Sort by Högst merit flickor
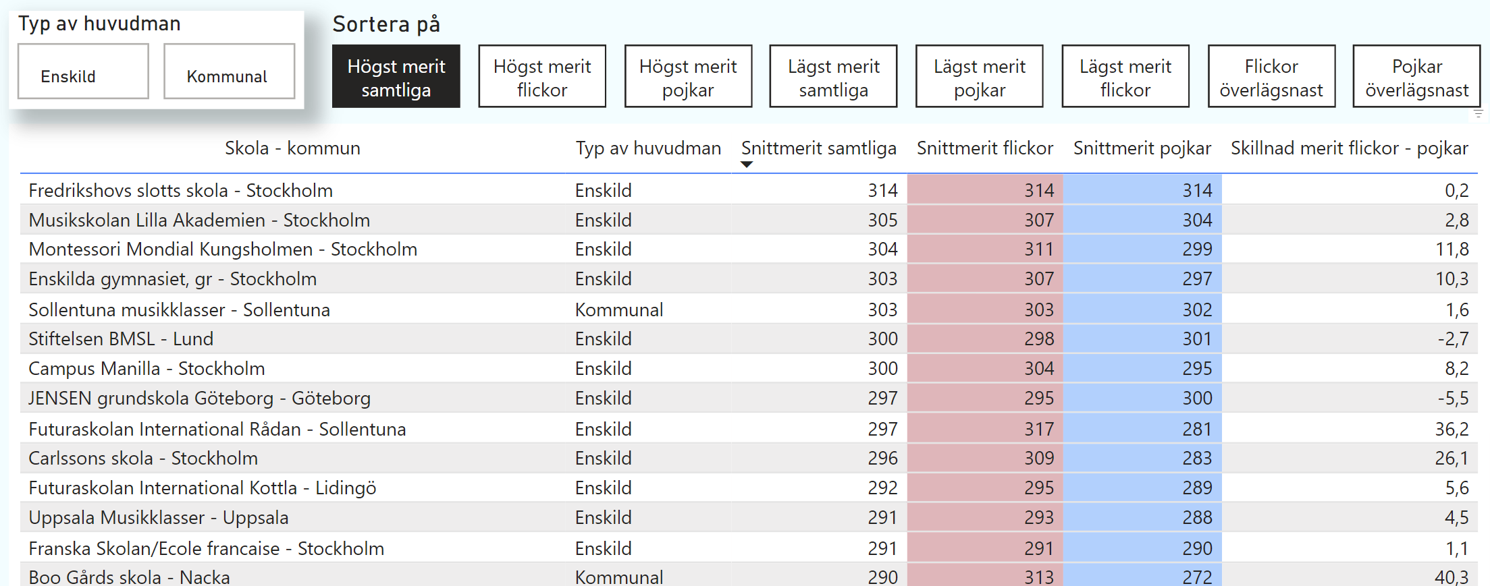This screenshot has width=1490, height=586. click(x=541, y=77)
